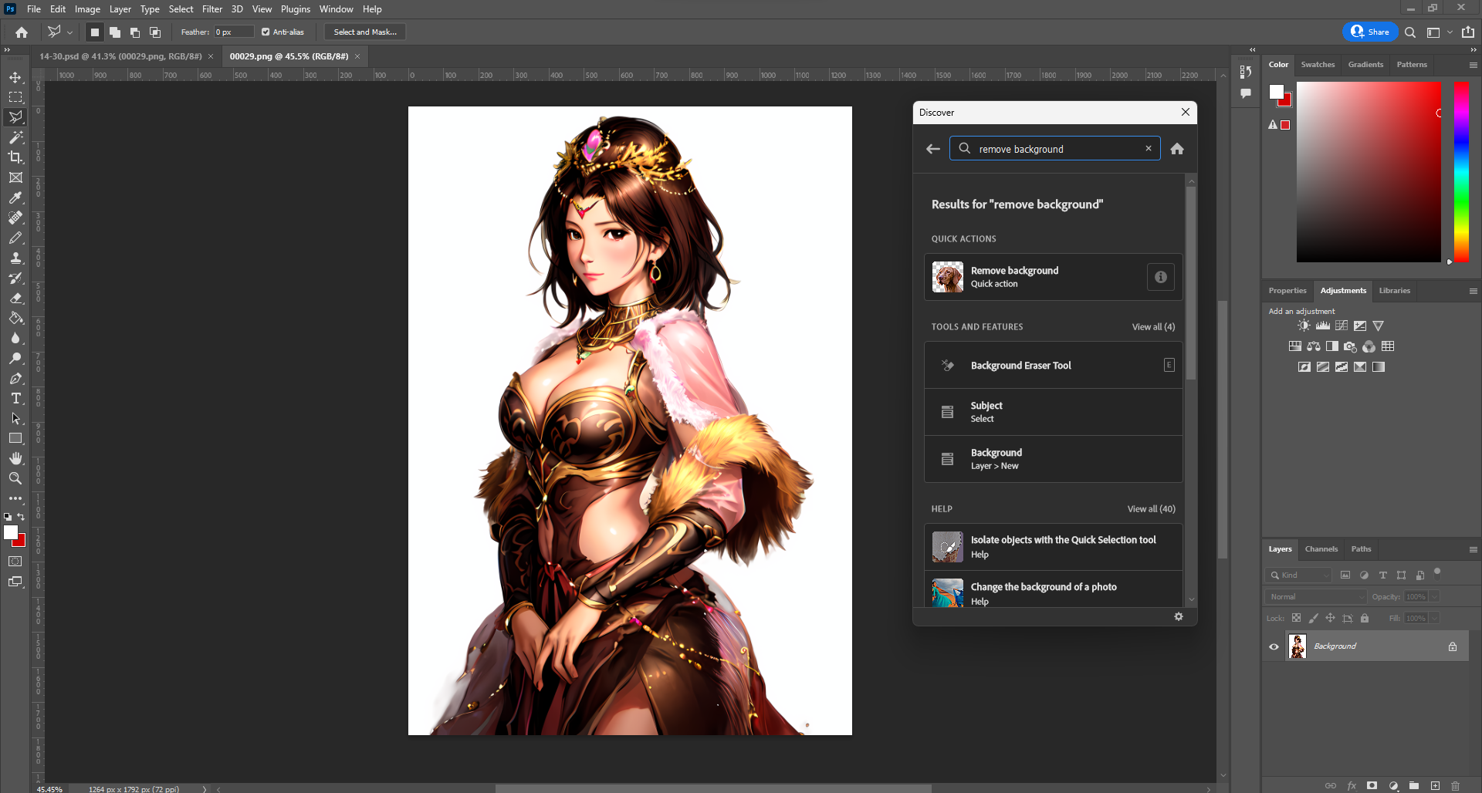This screenshot has height=793, width=1482.
Task: Select the Crop tool
Action: 15,157
